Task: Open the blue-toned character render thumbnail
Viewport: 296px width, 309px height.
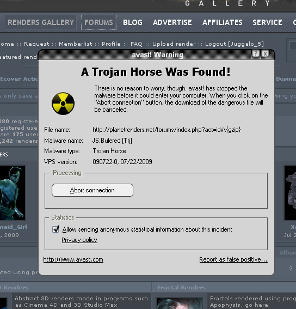Action: click(13, 193)
